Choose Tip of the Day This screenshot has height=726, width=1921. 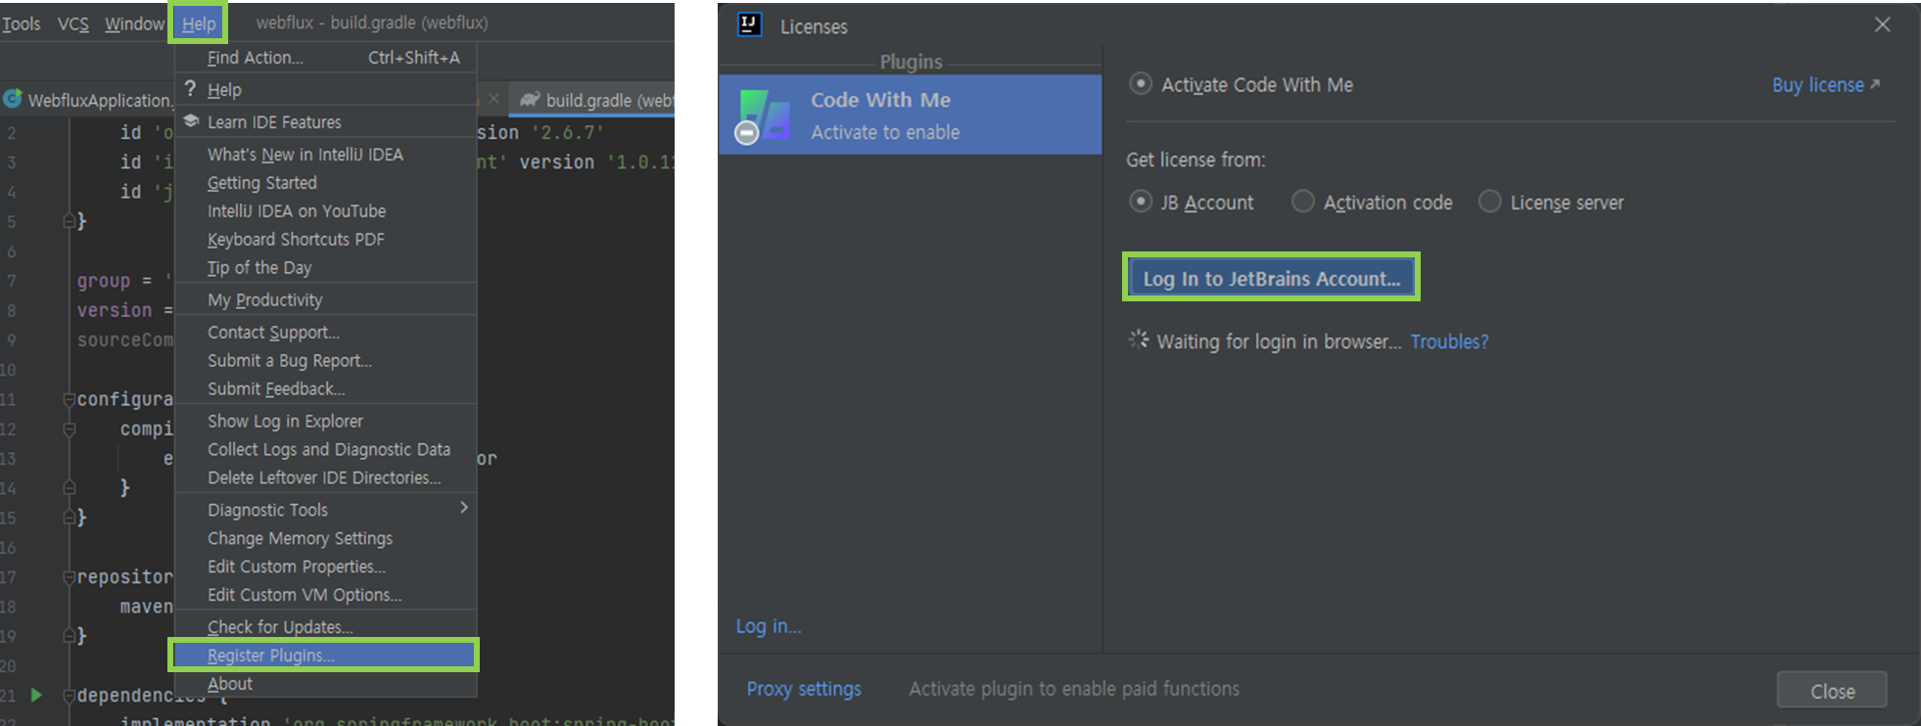pyautogui.click(x=326, y=268)
